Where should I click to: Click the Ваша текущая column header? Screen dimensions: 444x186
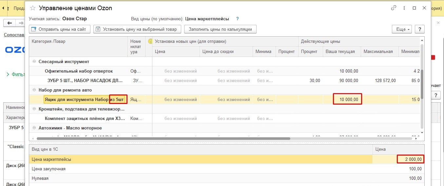(341, 51)
